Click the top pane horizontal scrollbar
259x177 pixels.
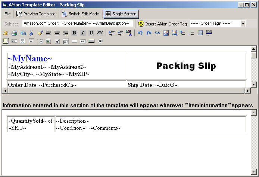[x=126, y=91]
